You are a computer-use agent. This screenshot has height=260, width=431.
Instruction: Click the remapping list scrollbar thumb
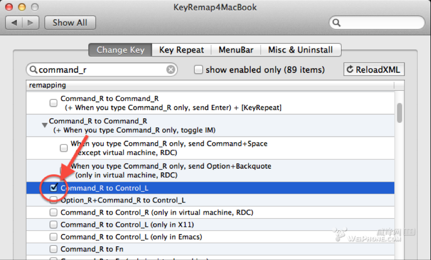(x=399, y=113)
